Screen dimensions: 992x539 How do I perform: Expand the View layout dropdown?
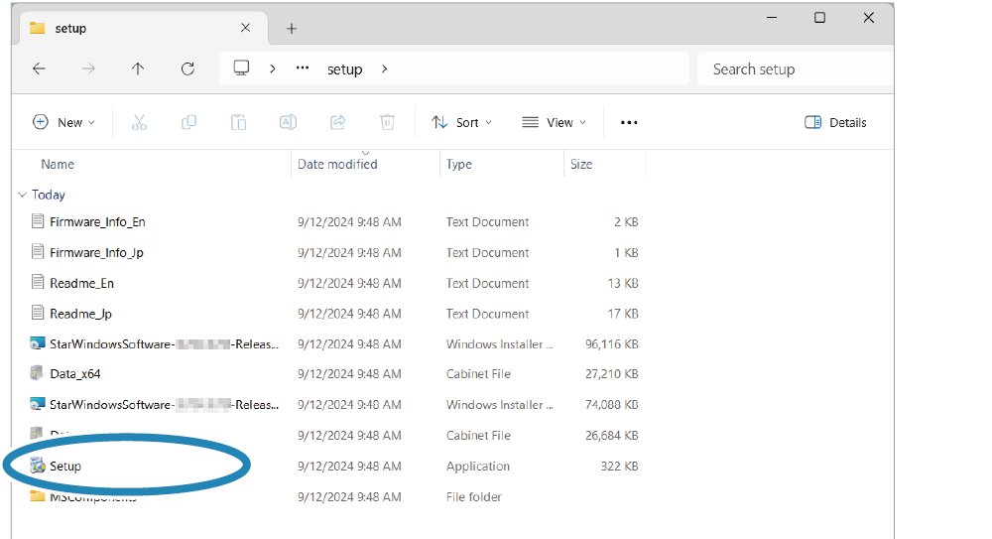pyautogui.click(x=555, y=122)
